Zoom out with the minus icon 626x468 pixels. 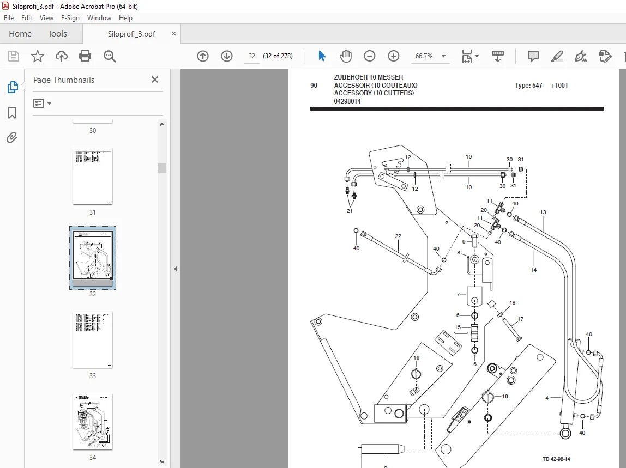[x=370, y=56]
